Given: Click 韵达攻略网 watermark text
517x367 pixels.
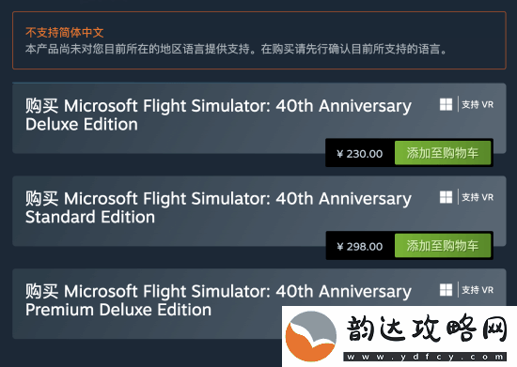Looking at the screenshot, I should 427,329.
